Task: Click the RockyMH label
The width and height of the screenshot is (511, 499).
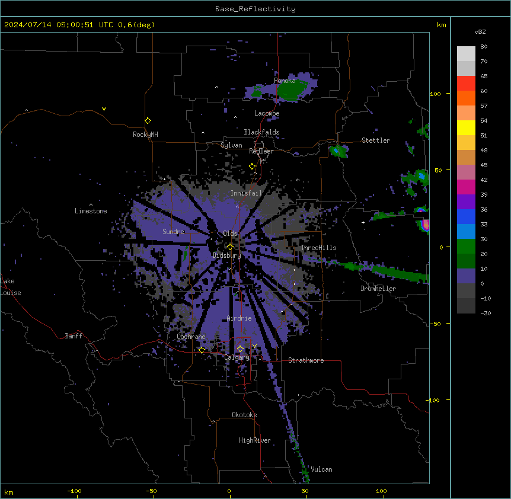Action: (145, 135)
